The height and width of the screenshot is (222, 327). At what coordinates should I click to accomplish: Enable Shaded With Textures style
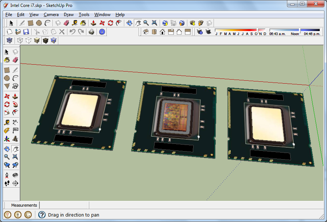pyautogui.click(x=45, y=40)
